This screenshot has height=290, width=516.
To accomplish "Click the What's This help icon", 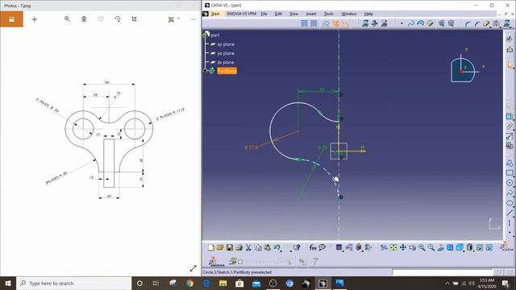I will click(x=297, y=247).
